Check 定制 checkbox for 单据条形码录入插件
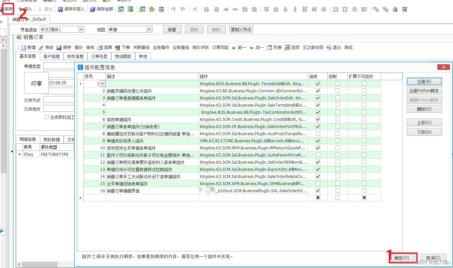This screenshot has width=453, height=268. [338, 141]
